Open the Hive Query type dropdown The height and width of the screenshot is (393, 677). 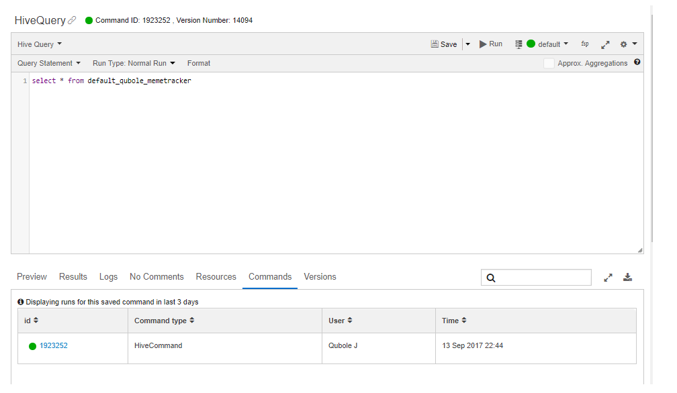(x=40, y=44)
